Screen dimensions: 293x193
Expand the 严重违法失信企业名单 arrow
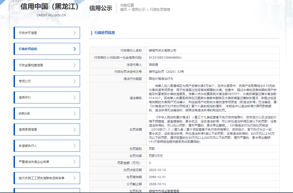tap(75, 162)
